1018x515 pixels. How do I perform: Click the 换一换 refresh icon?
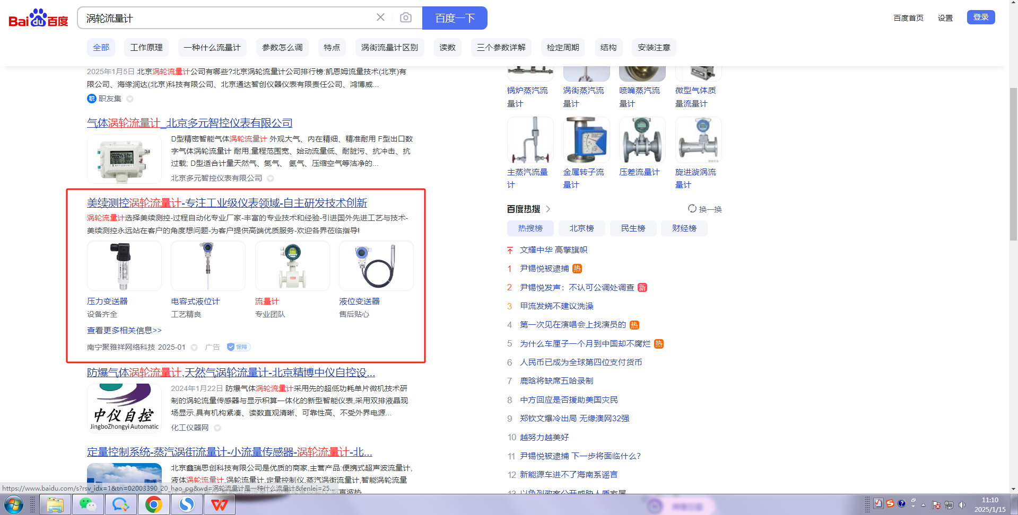coord(692,209)
